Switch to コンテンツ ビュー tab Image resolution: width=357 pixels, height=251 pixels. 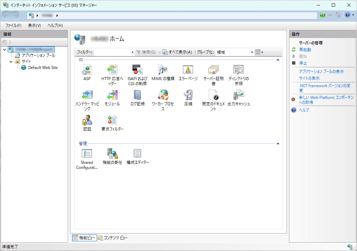tap(113, 238)
